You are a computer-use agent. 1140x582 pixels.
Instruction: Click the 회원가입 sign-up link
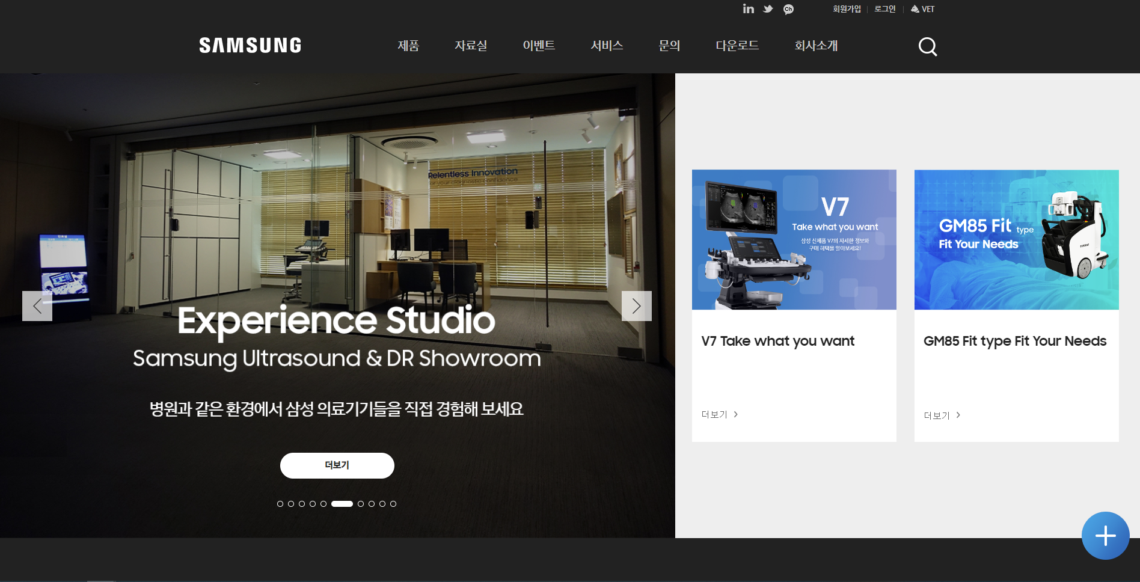click(847, 9)
